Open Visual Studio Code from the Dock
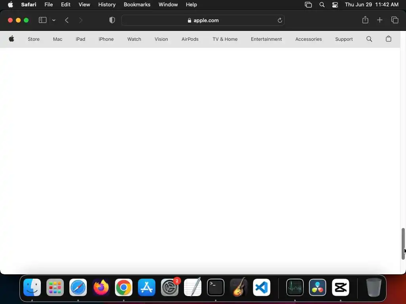The height and width of the screenshot is (304, 406). tap(262, 287)
